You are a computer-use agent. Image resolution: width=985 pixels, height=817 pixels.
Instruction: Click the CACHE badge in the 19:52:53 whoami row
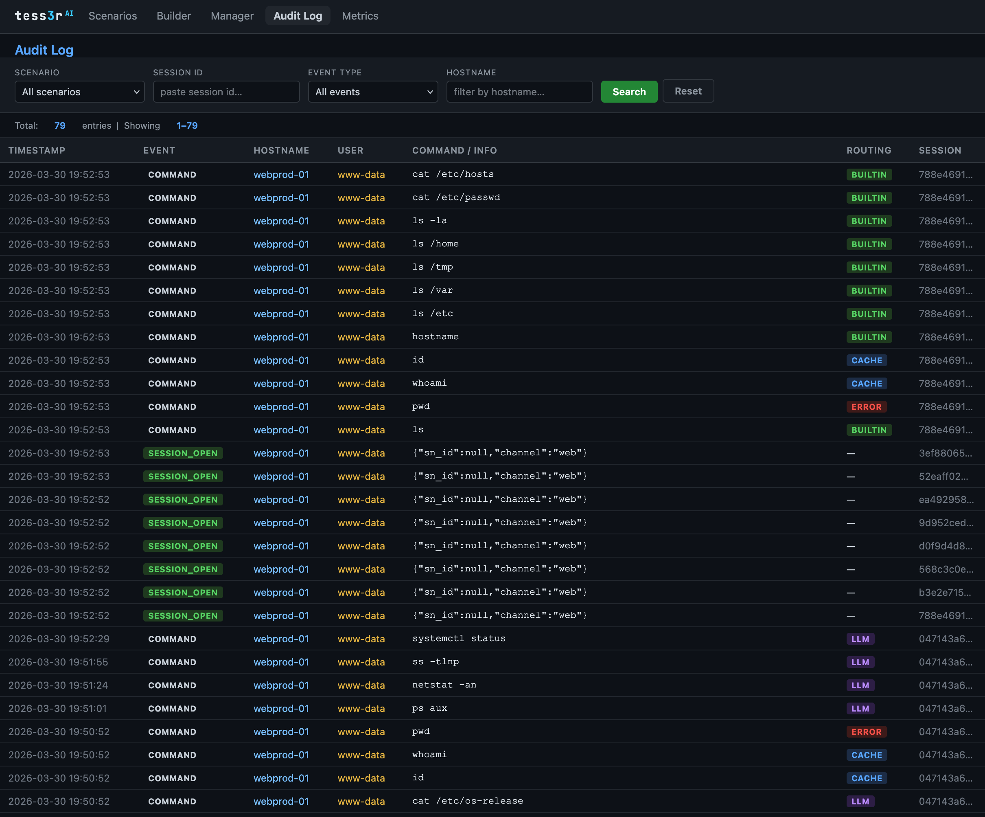[x=867, y=383]
